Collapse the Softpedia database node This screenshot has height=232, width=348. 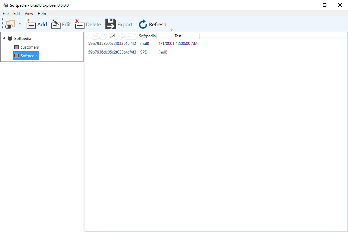(4, 38)
